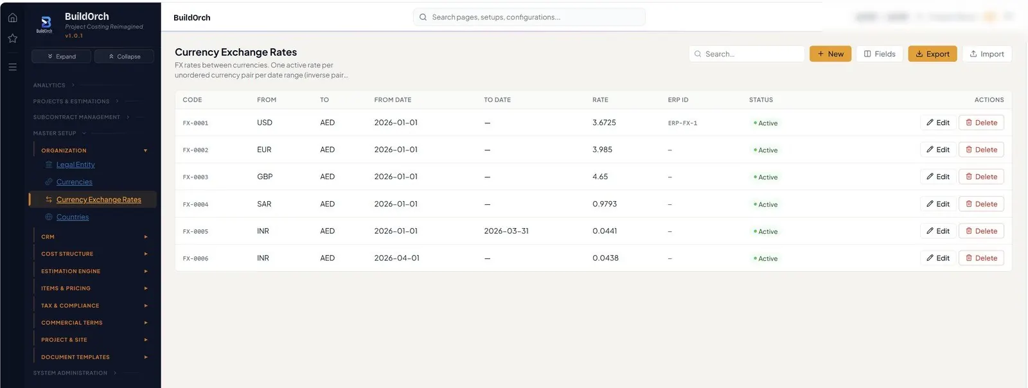Viewport: 1028px width, 388px height.
Task: Click the BuildOrch logo
Action: pos(45,24)
